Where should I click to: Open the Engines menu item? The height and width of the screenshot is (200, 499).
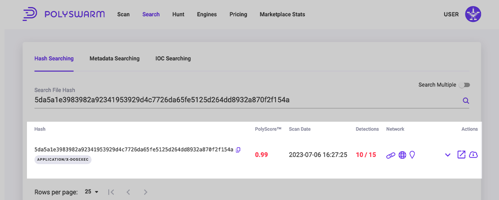tap(207, 14)
